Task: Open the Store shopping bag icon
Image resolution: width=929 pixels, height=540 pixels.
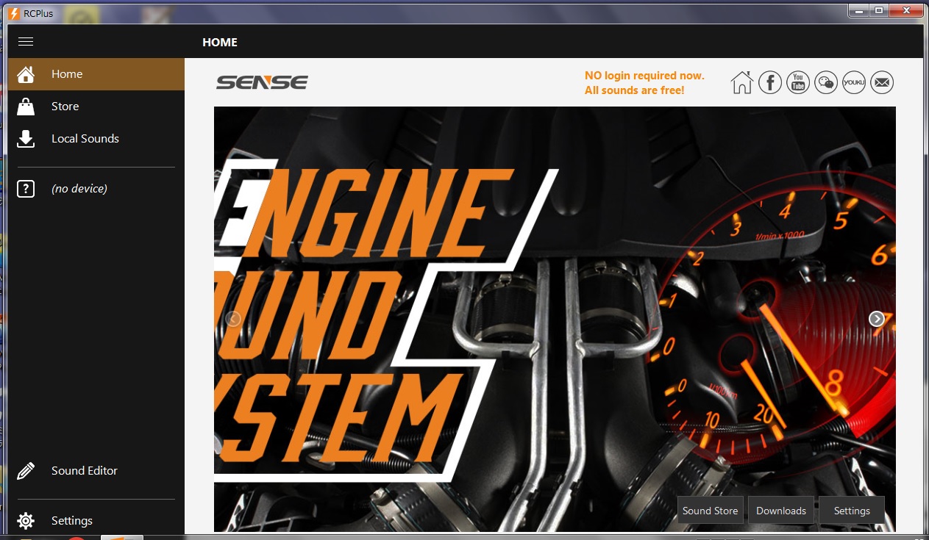Action: (x=26, y=107)
